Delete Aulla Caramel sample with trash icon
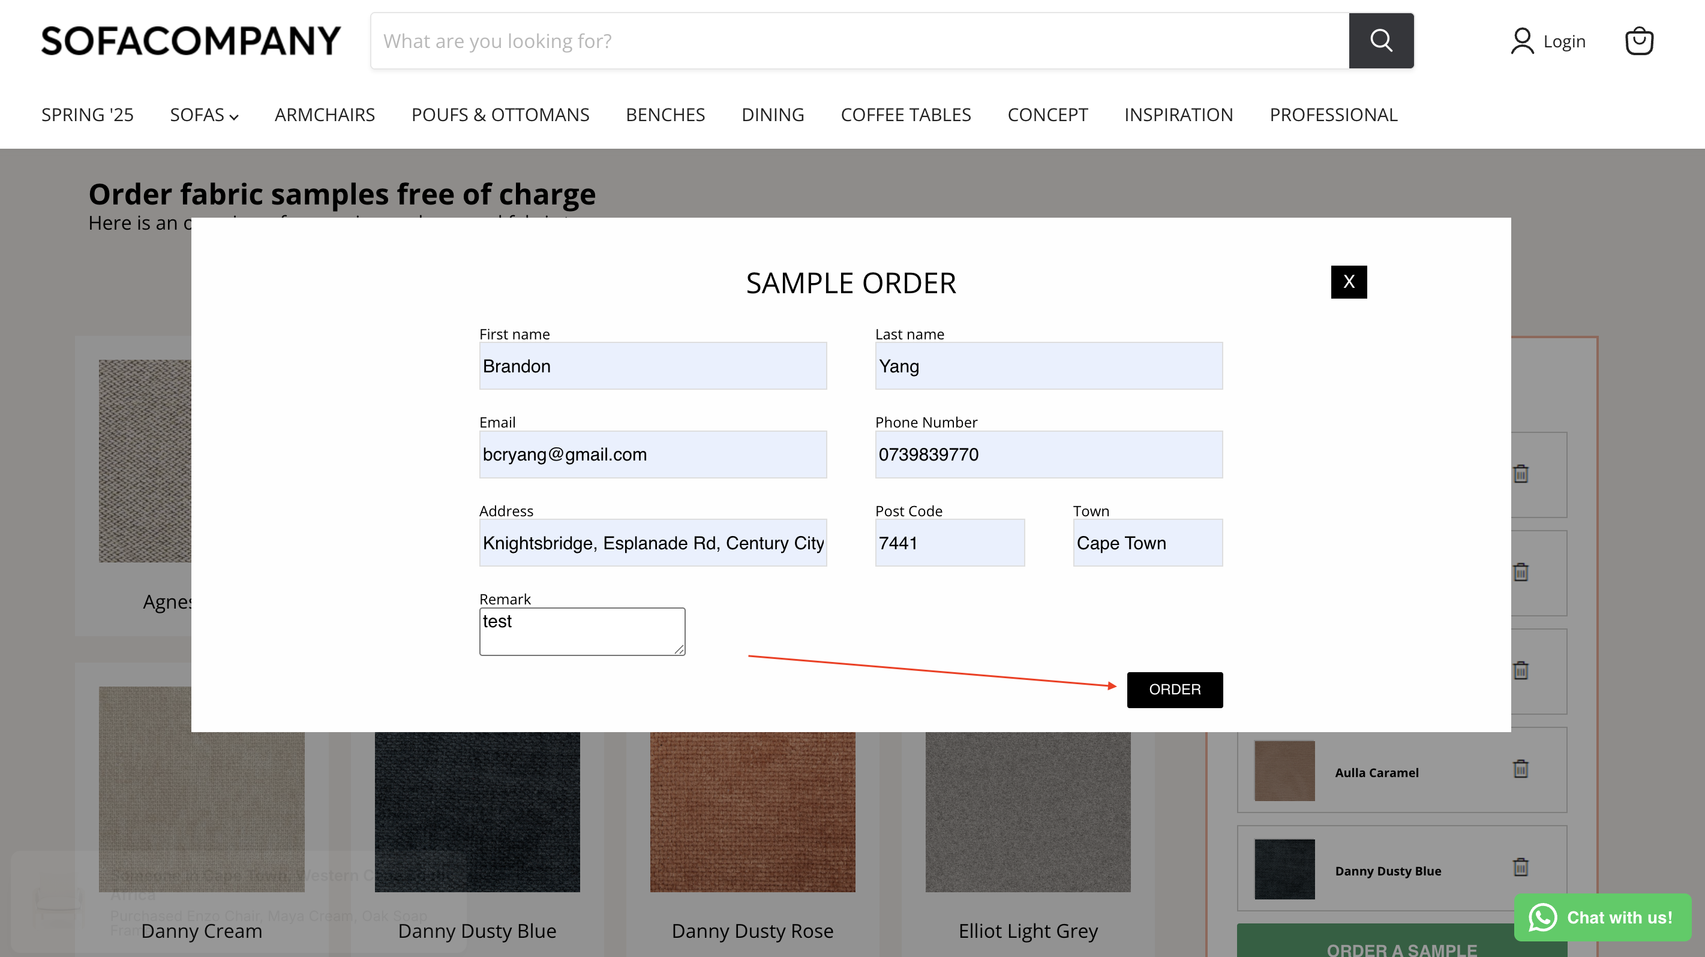 pyautogui.click(x=1520, y=769)
